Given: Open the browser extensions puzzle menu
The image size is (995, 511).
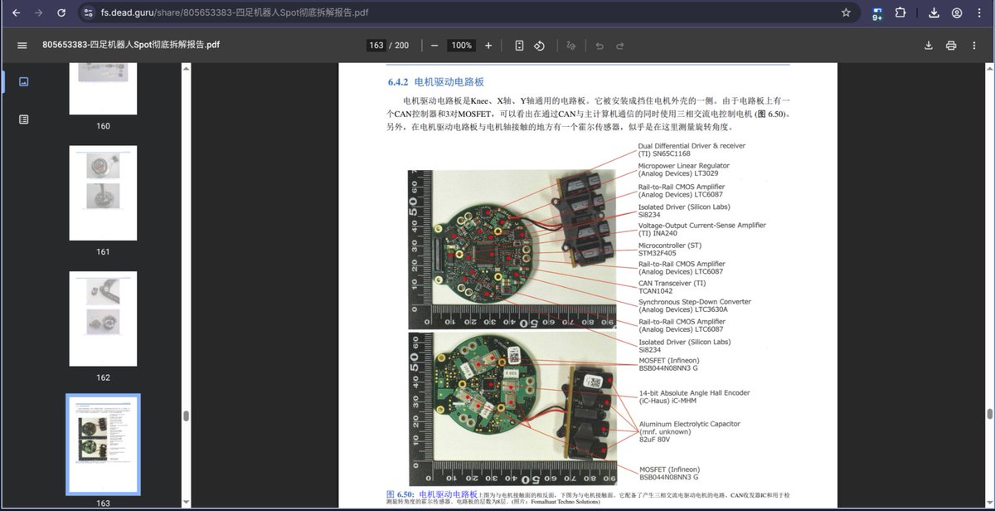Looking at the screenshot, I should tap(900, 13).
